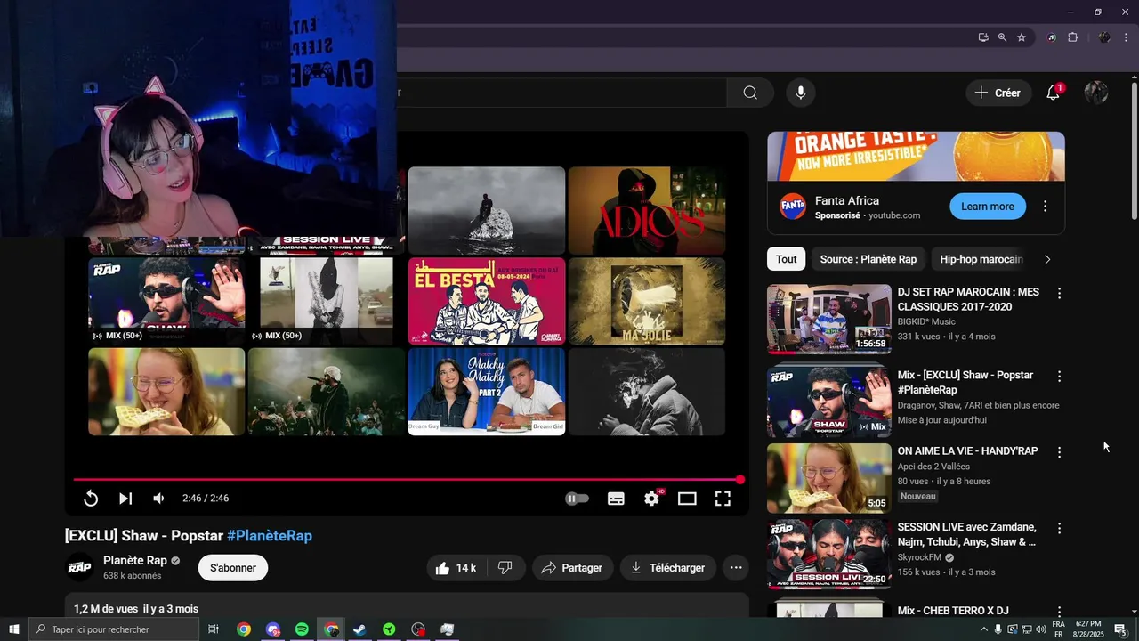Open the Matchy Matchy Part 2 suggestion

487,392
